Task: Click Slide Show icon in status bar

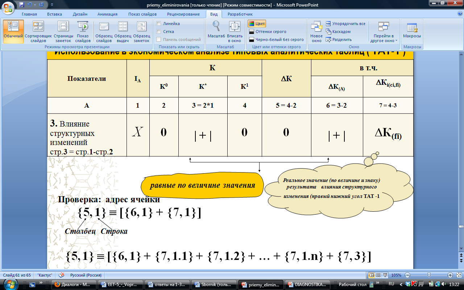Action: [385, 275]
